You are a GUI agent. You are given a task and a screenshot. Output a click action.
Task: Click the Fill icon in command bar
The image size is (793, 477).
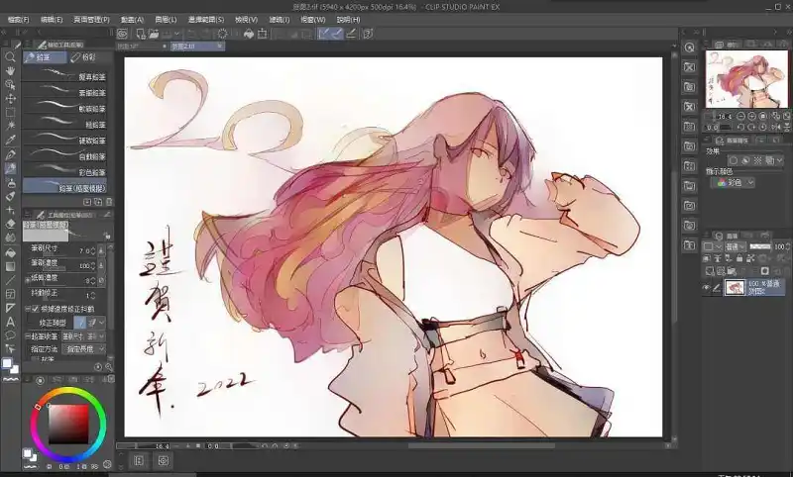coord(249,34)
